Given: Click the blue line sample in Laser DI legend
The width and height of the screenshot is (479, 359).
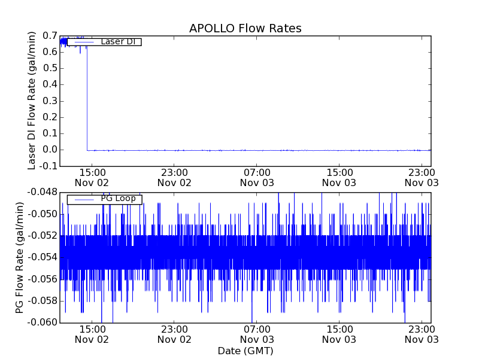Looking at the screenshot, I should coord(83,42).
